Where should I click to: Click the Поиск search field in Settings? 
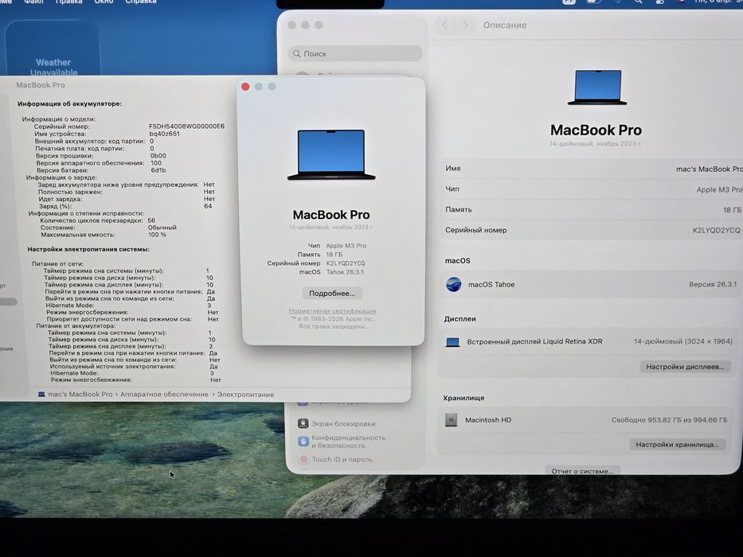pyautogui.click(x=355, y=53)
